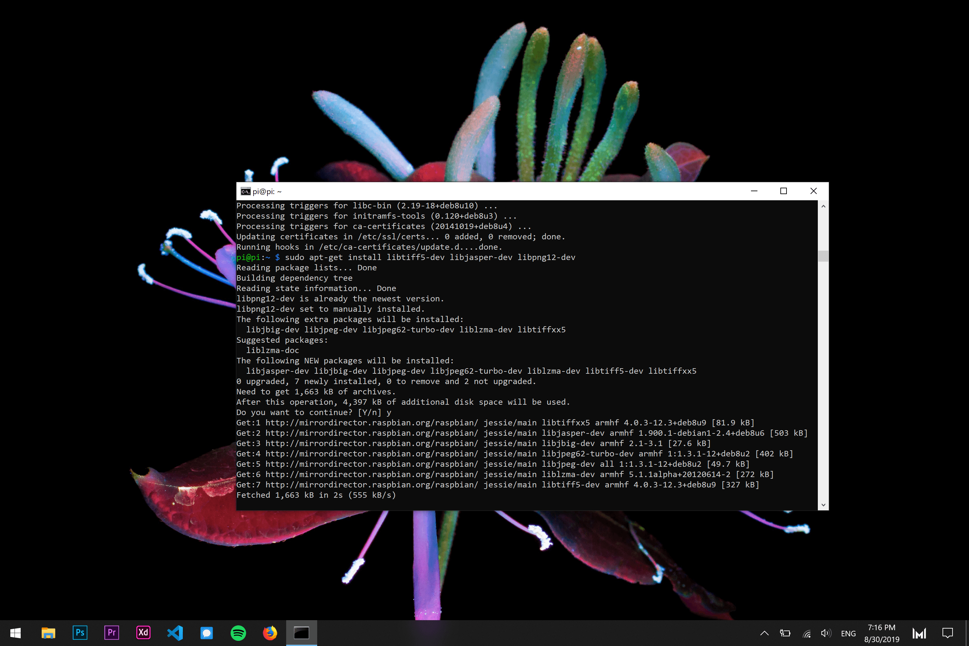Open Adobe XD from the taskbar
The image size is (969, 646).
[143, 633]
